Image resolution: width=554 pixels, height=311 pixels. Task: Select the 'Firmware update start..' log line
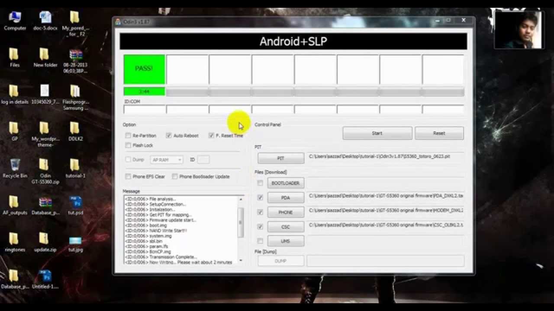click(161, 220)
